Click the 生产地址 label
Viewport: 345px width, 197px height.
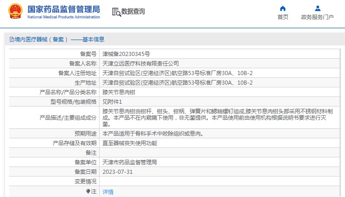[x=85, y=83]
